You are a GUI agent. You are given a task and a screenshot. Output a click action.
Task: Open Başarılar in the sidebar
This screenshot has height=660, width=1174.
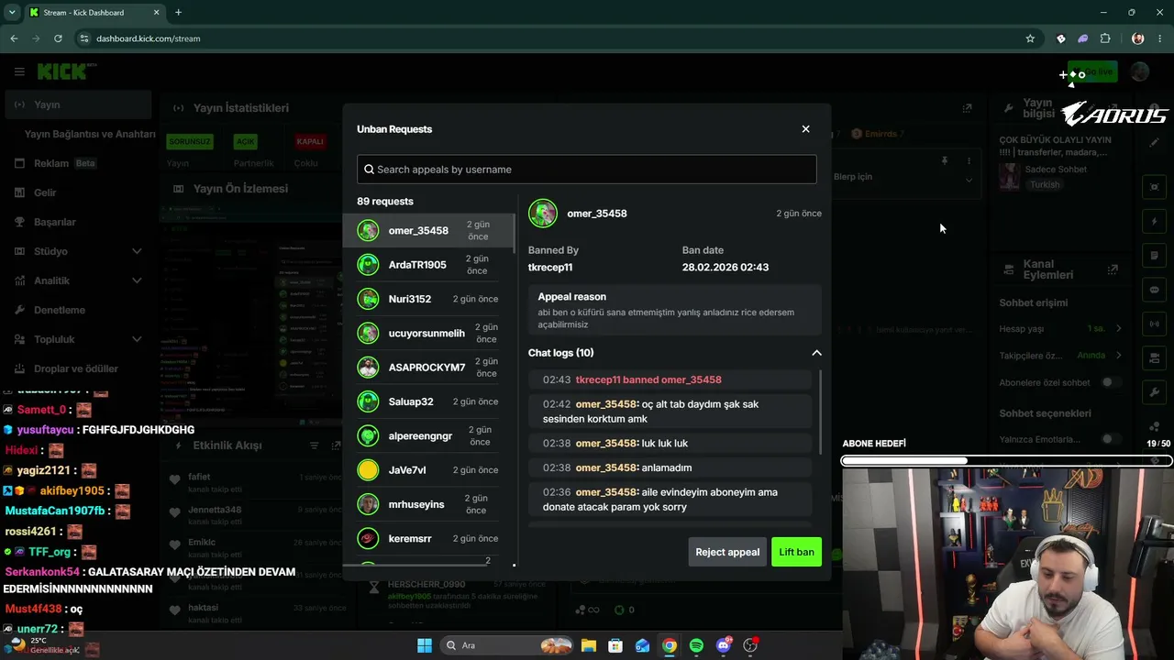click(77, 222)
